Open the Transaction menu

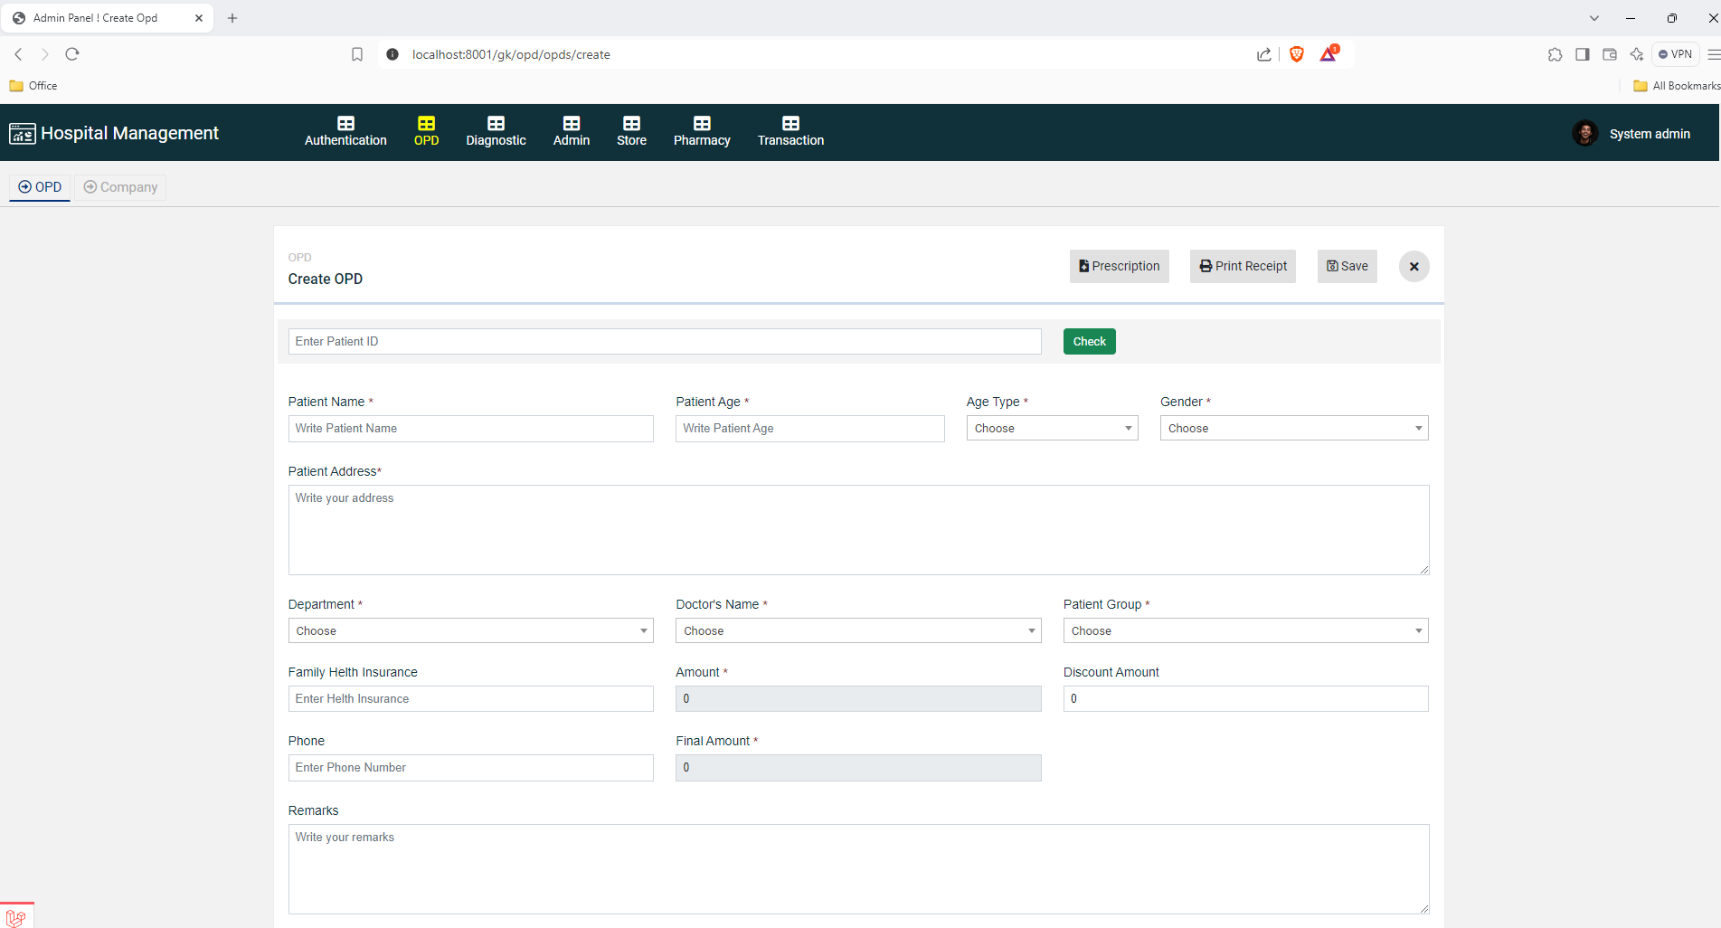point(790,132)
